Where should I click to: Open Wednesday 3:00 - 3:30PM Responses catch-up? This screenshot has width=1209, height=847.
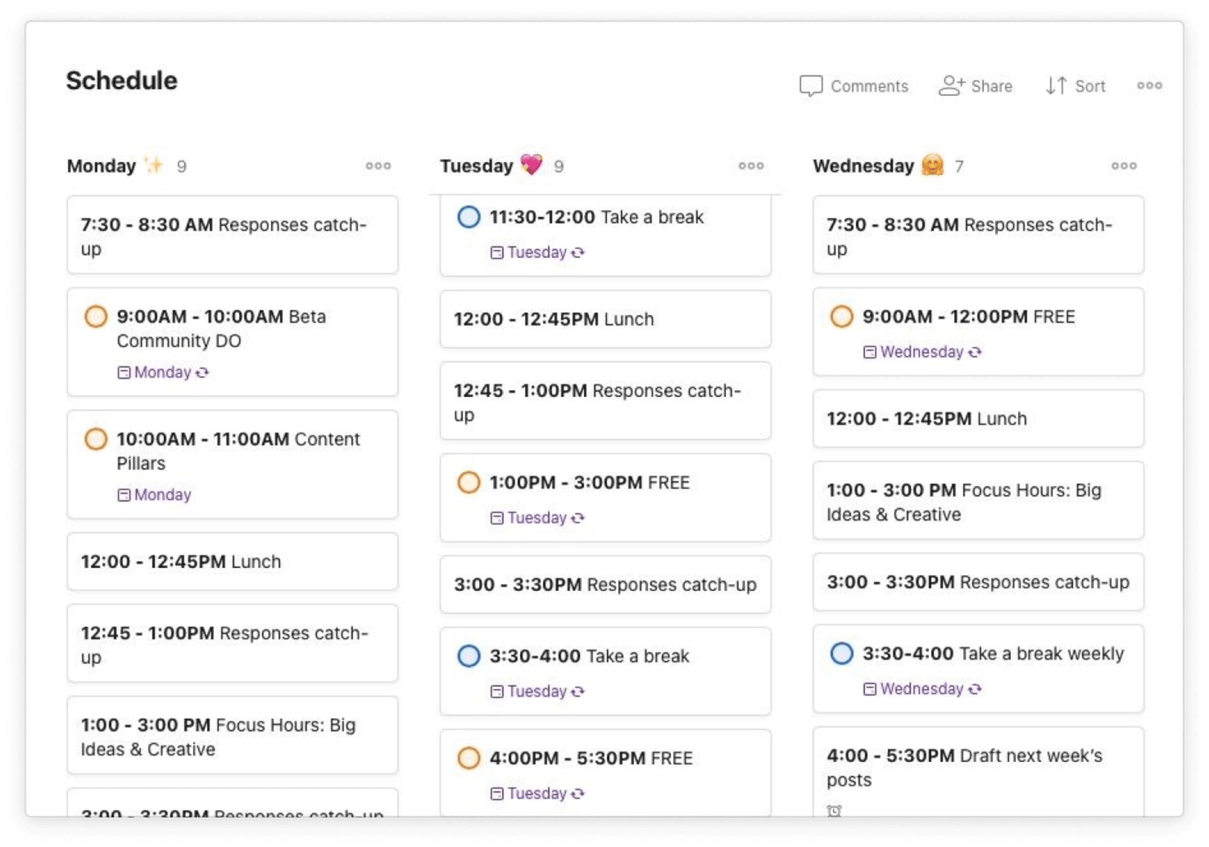pyautogui.click(x=978, y=582)
